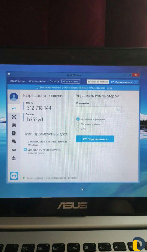Viewport: 147px width, 252px height.
Task: Click the large blue Подключиться button
Action: (x=95, y=139)
